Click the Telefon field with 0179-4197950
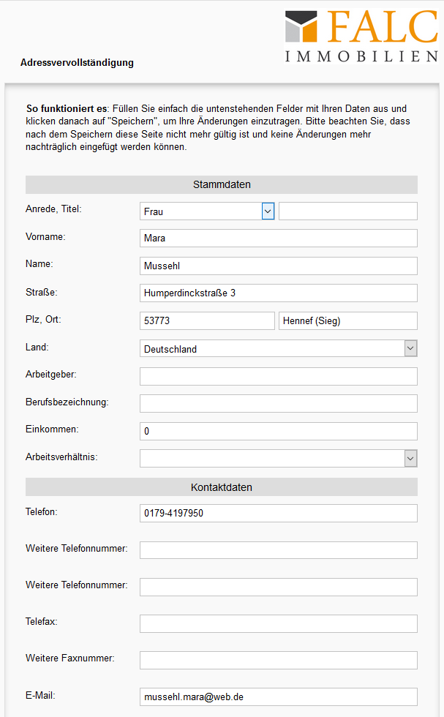This screenshot has height=717, width=444. click(x=278, y=513)
